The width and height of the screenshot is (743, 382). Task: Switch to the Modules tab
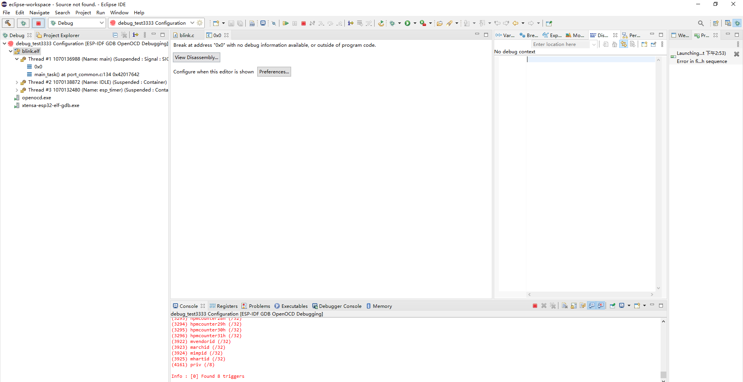point(575,35)
